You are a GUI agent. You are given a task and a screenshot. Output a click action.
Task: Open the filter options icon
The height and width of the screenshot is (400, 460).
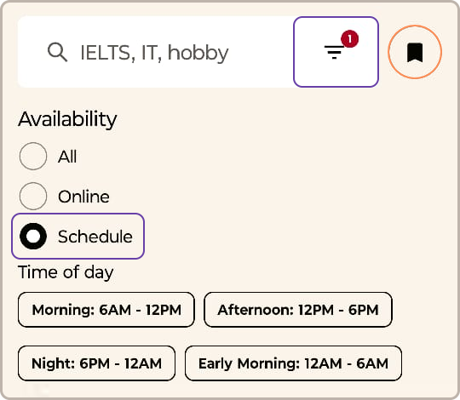(x=334, y=52)
